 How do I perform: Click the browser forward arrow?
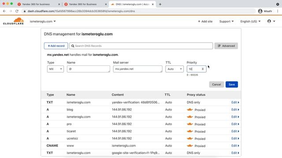coord(11,11)
